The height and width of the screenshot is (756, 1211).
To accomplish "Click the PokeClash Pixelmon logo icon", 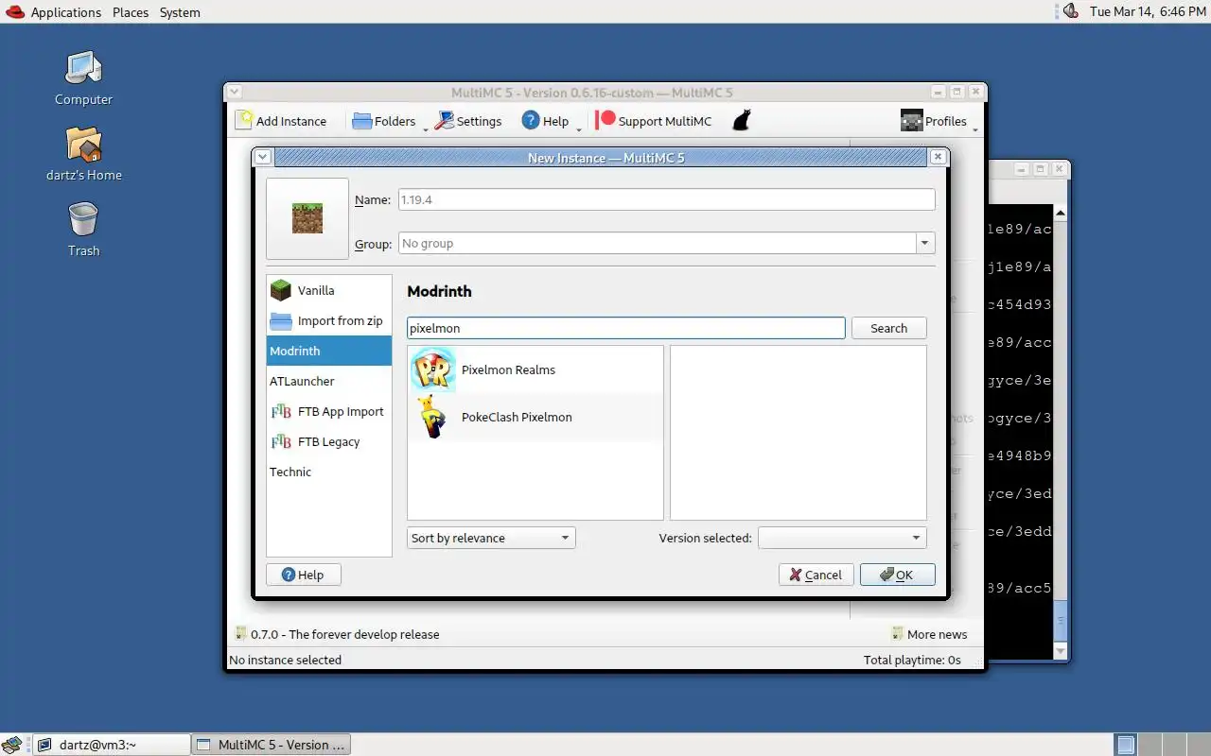I will coord(433,417).
